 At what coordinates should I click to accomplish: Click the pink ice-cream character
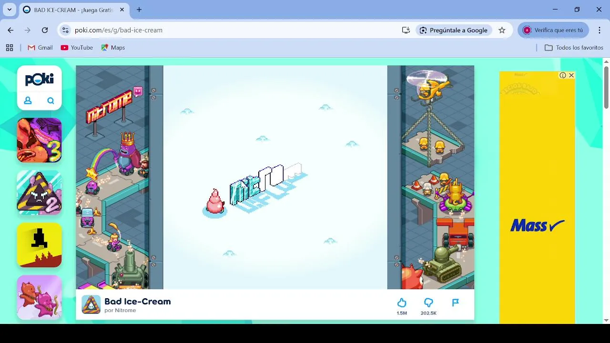click(x=215, y=202)
